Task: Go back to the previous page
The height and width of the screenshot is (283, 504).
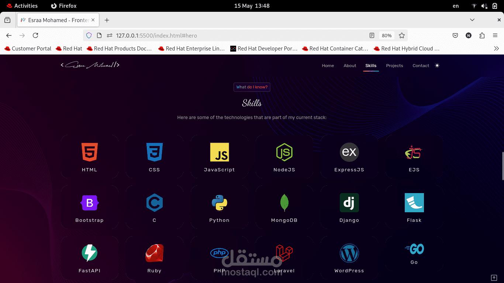Action: [x=9, y=35]
